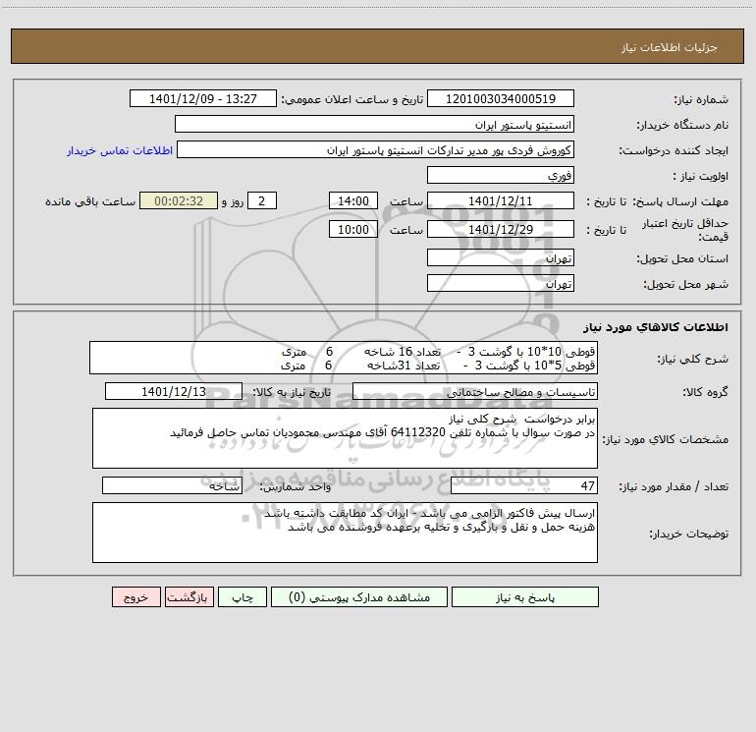
Task: Click the اولویت نیاز label
Action: click(701, 177)
